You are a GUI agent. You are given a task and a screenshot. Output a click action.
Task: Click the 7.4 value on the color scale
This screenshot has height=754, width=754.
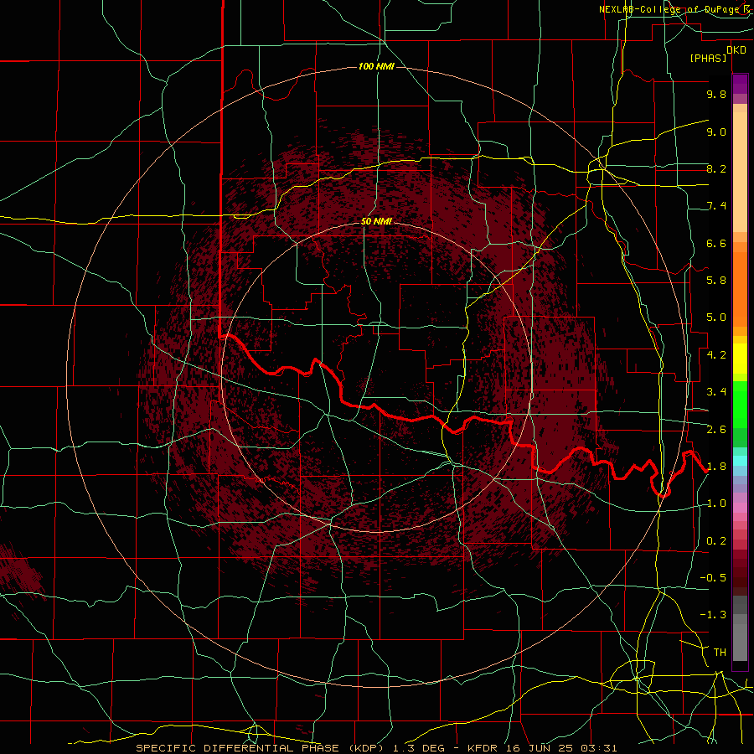[716, 206]
